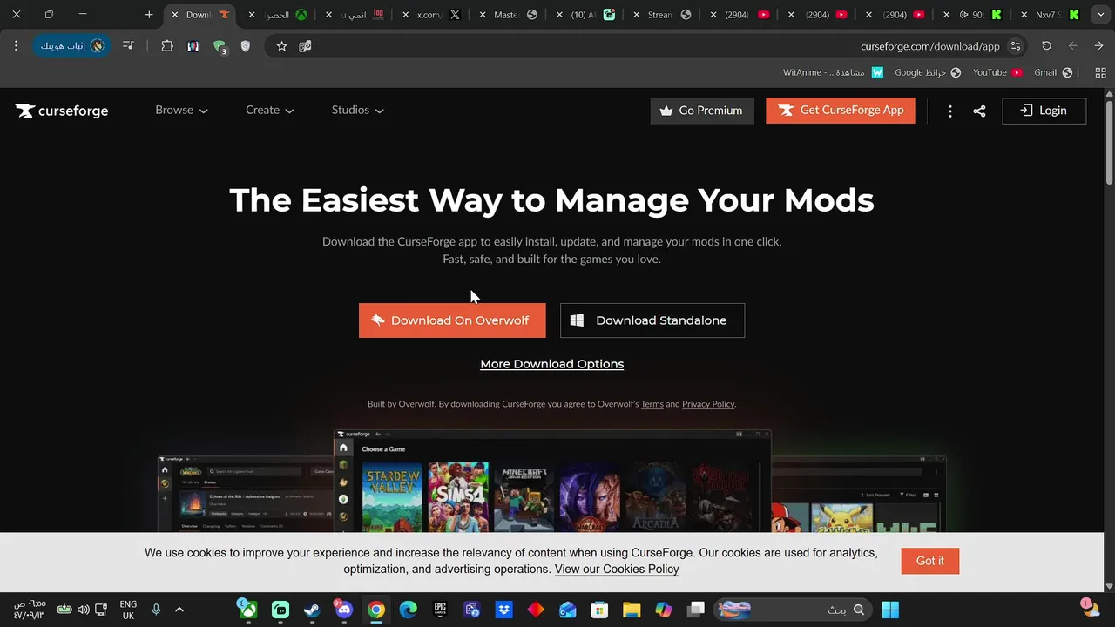Open the ENG UK language switcher
Image resolution: width=1115 pixels, height=627 pixels.
(128, 610)
